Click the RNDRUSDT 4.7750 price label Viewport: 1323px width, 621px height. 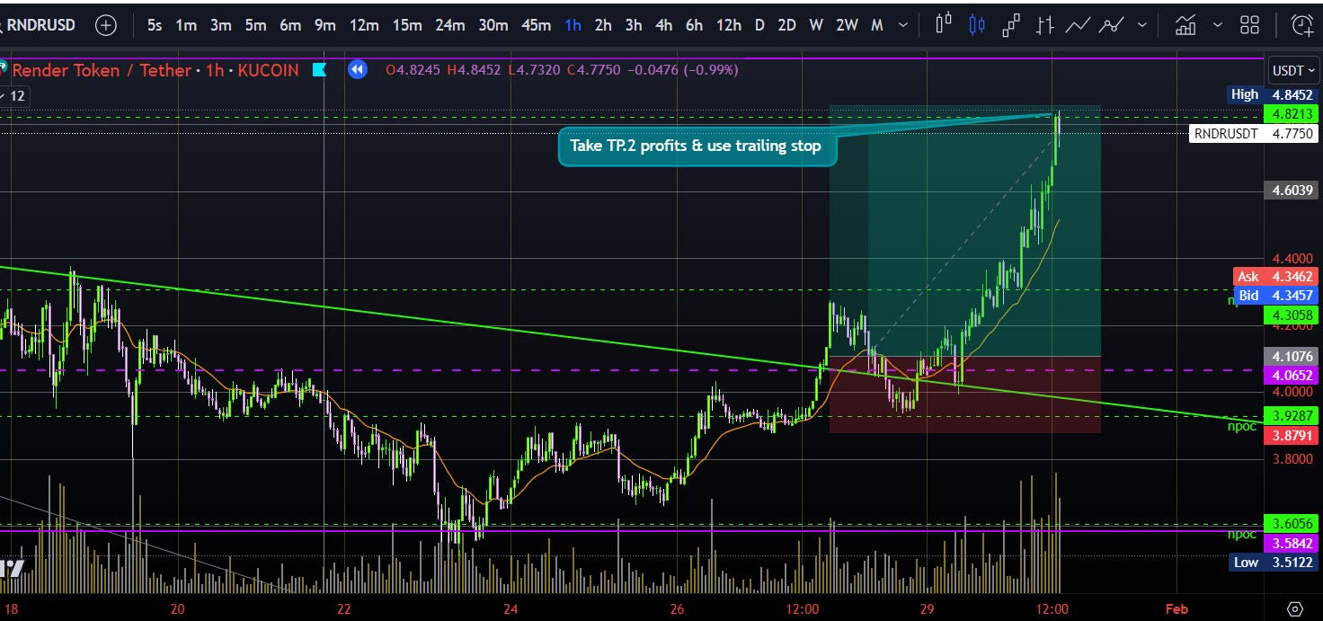[x=1254, y=134]
